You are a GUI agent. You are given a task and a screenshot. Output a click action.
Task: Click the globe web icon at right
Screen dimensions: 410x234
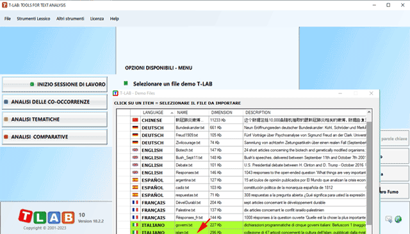[398, 219]
